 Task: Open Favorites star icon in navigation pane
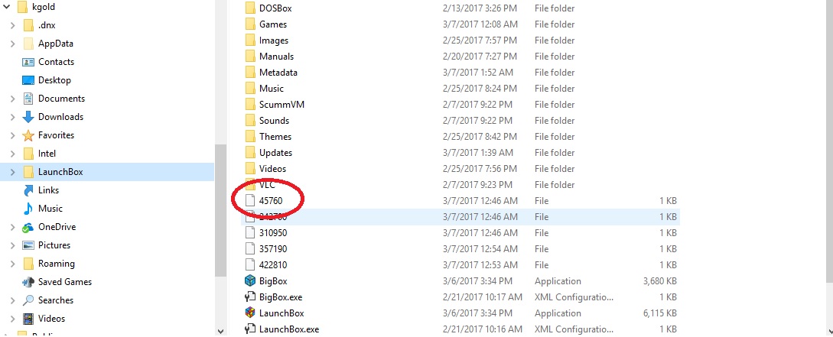28,135
